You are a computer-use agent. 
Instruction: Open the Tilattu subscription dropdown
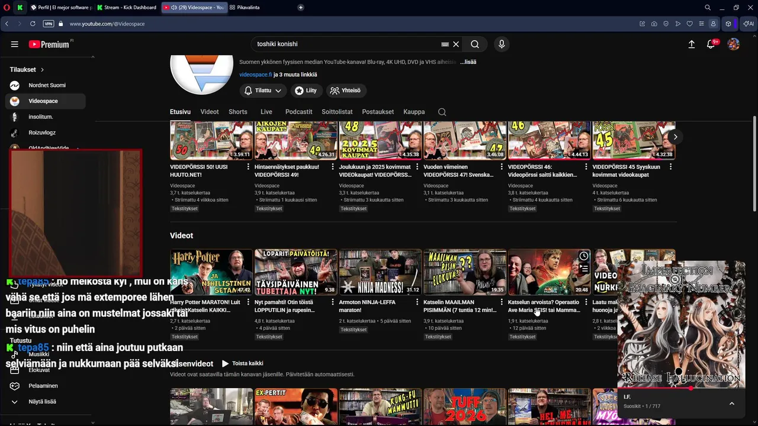[264, 91]
